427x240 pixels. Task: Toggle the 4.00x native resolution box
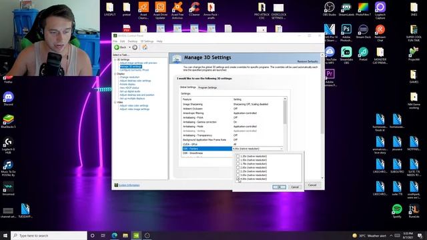pos(238,179)
